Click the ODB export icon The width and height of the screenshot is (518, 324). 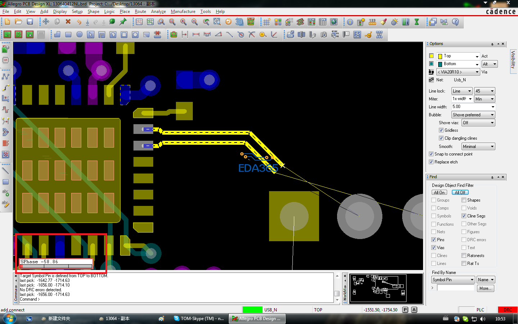[291, 35]
